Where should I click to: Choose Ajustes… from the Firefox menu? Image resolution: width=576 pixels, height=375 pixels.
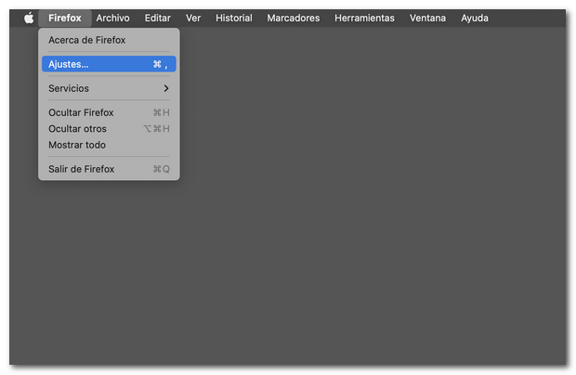coord(69,64)
